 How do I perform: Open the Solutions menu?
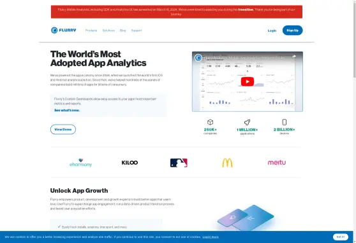108,31
